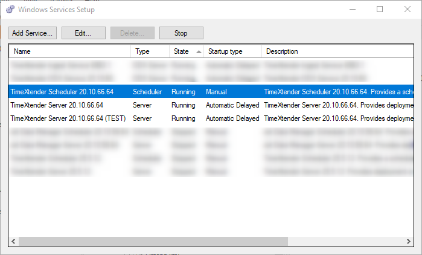Click the Scheduler type cell
The width and height of the screenshot is (422, 255).
(147, 92)
